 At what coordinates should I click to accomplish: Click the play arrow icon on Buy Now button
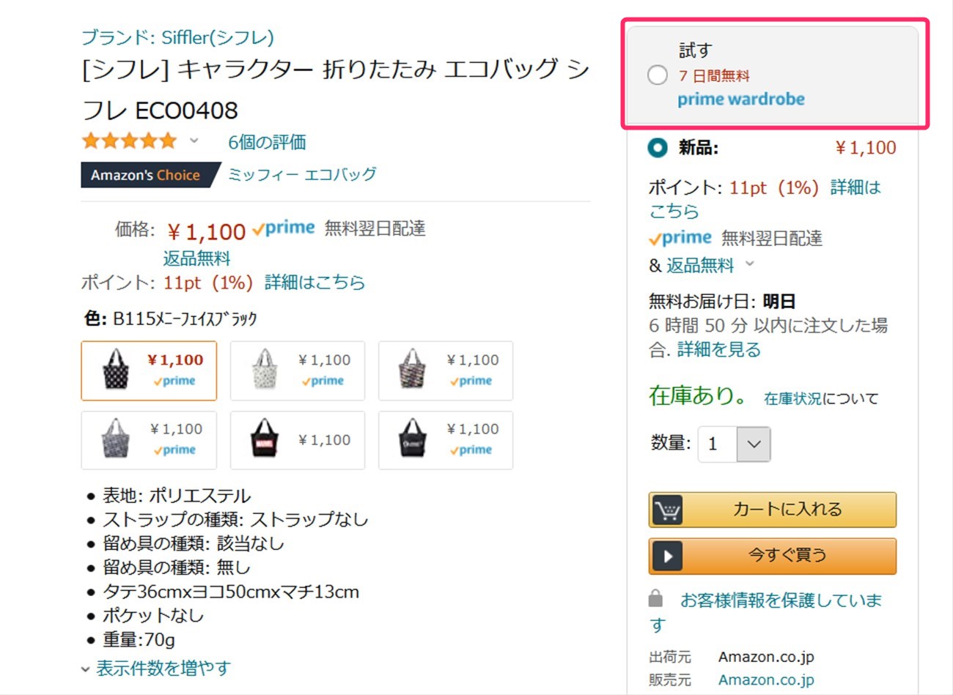[666, 556]
